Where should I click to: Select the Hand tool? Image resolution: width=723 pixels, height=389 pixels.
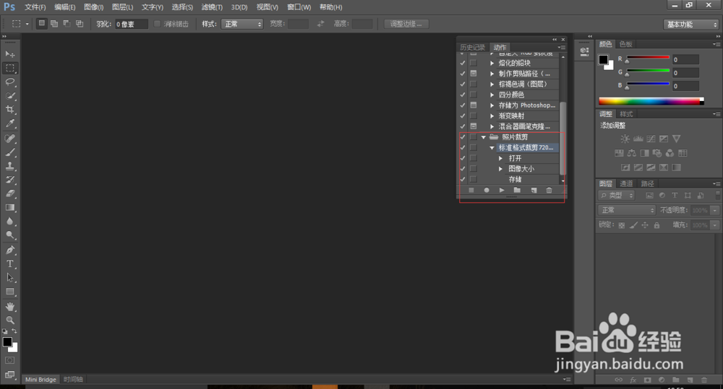9,307
